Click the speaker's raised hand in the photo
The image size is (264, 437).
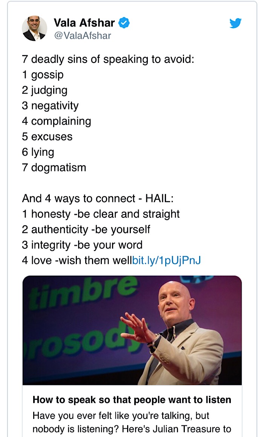136,327
